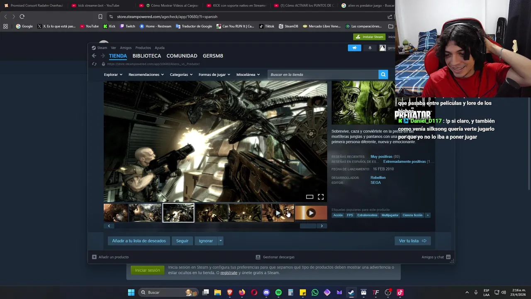Viewport: 531px width, 299px height.
Task: Open Discord from the taskbar
Action: pos(266,292)
